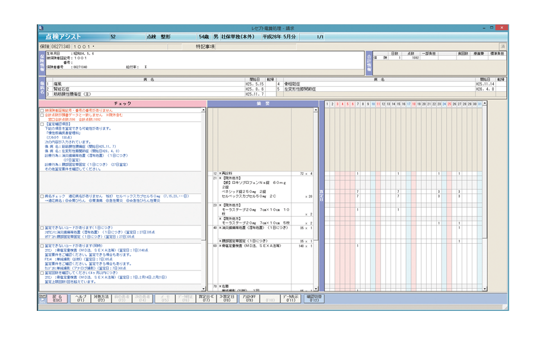Viewport: 546px width, 337px height.
Task: Tick the 病名チェック checkbox
Action: coord(42,196)
